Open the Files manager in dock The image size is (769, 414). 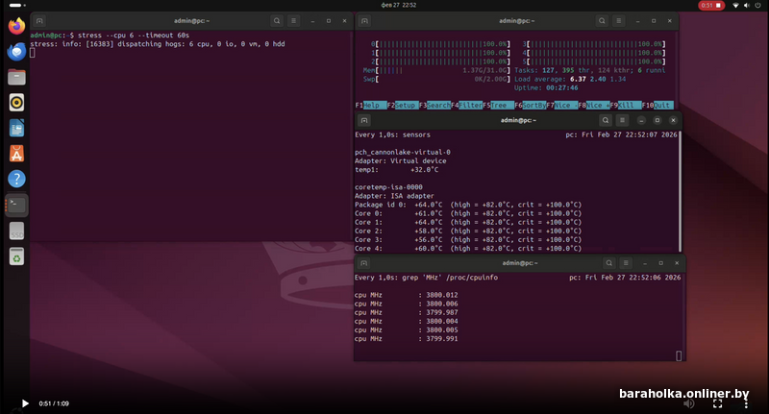[16, 78]
